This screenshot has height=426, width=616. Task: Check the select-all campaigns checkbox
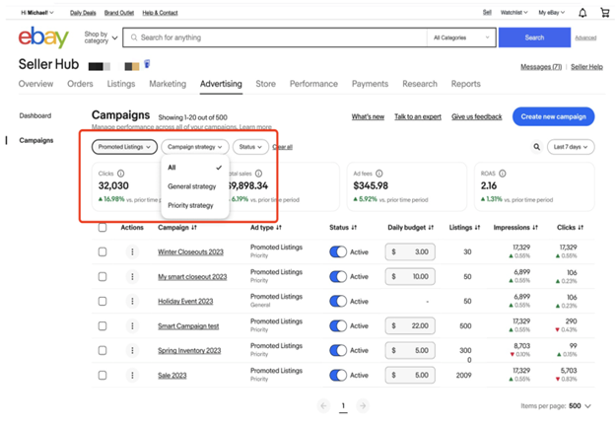pos(103,228)
